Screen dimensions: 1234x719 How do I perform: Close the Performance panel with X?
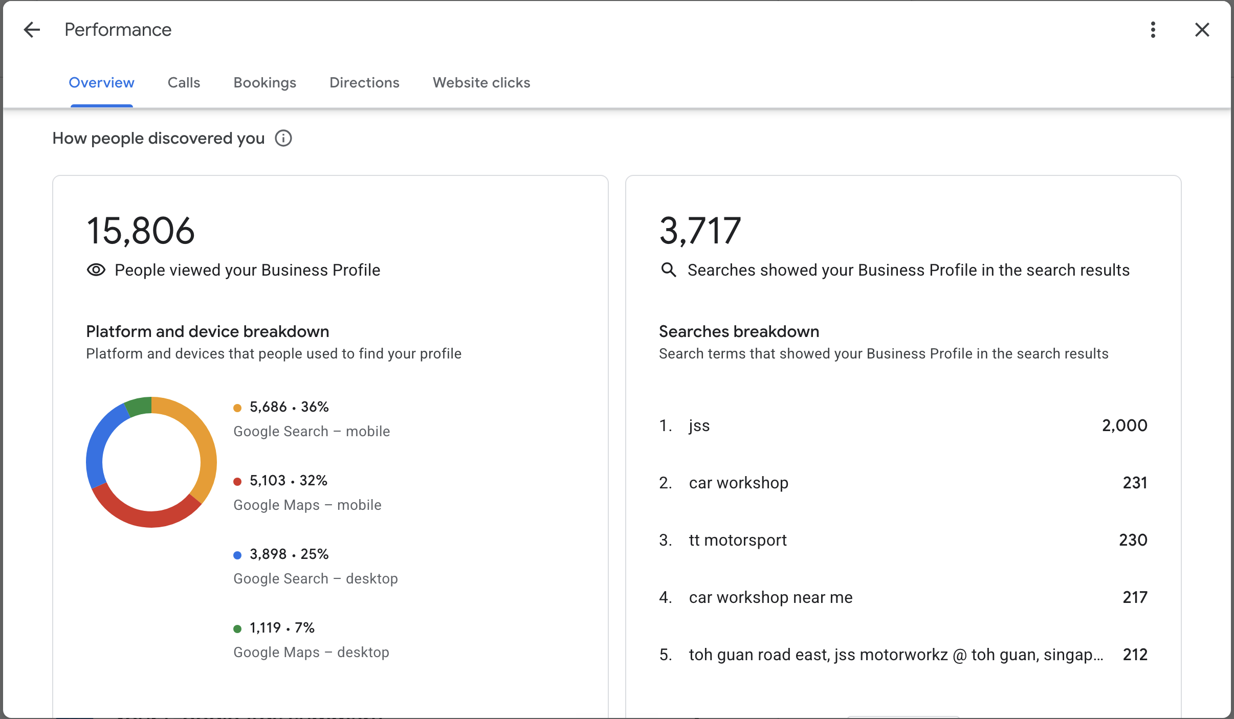pos(1202,30)
